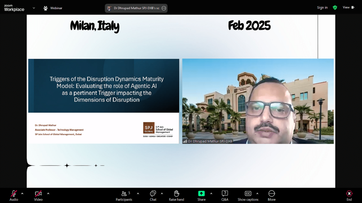The height and width of the screenshot is (203, 362).
Task: Toggle Show captions on
Action: 248,194
